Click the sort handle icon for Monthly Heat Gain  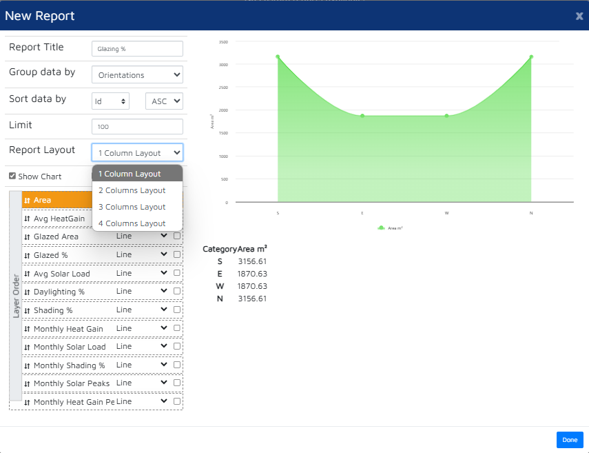27,330
